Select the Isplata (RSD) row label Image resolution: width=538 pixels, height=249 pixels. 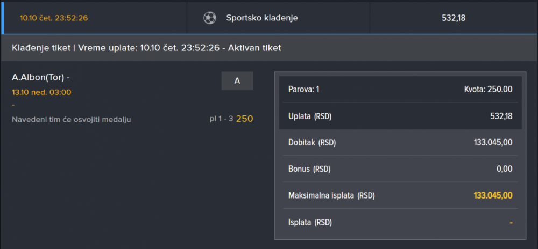pos(310,222)
